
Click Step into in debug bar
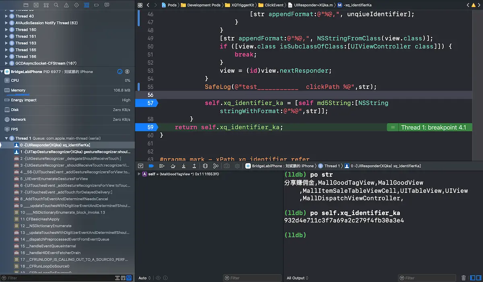point(184,166)
